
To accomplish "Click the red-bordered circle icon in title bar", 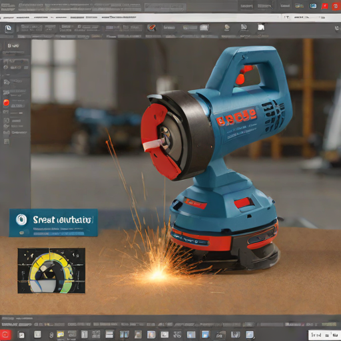I will pos(336,6).
